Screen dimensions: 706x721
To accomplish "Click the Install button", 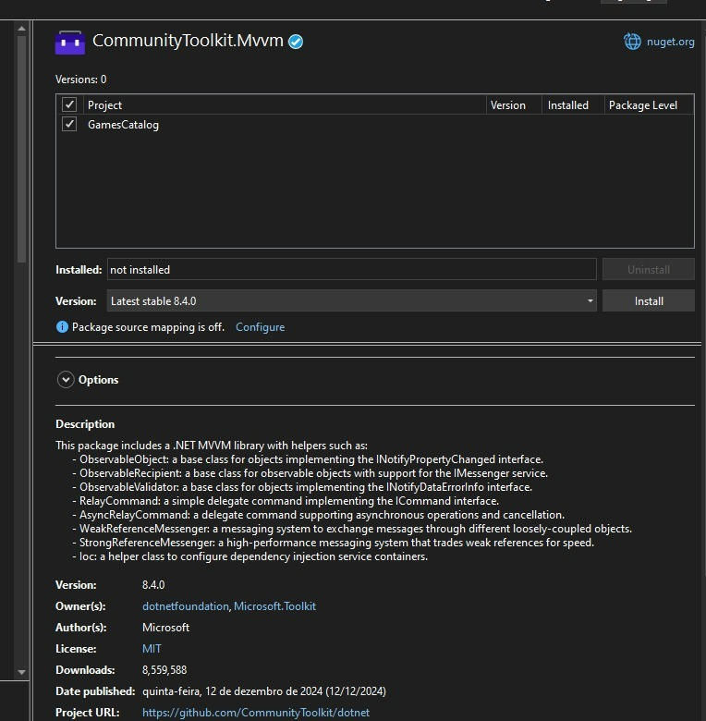I will click(649, 301).
